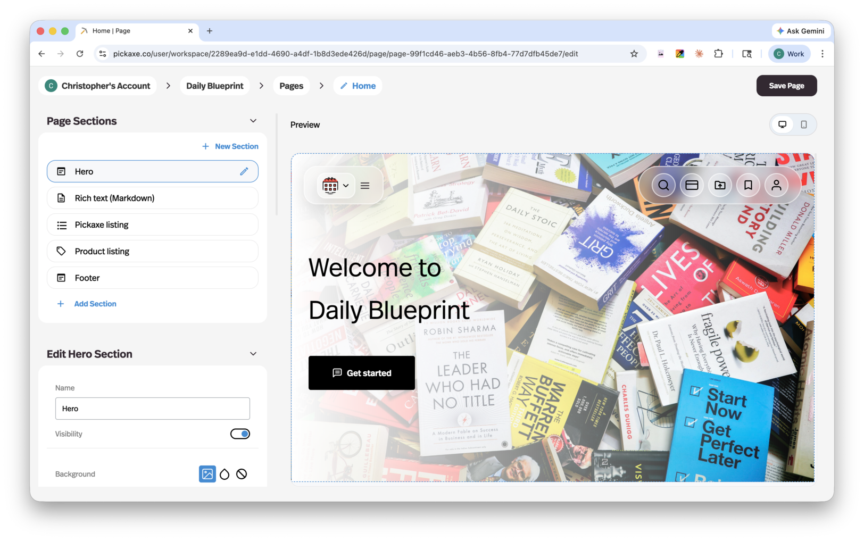Click the pencil edit icon on the Hero section
864x541 pixels.
point(244,171)
